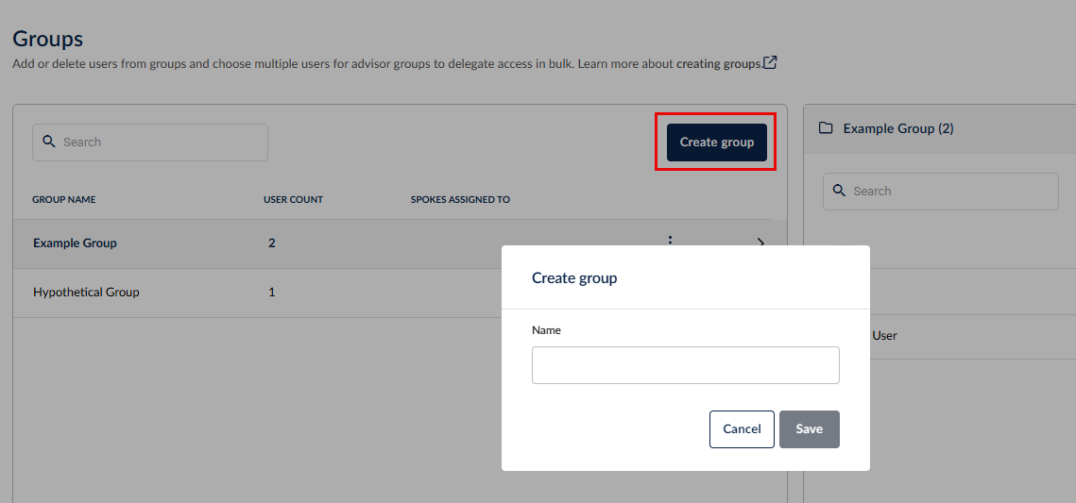Click Search field in Example Group panel
Image resolution: width=1076 pixels, height=503 pixels.
pos(949,192)
